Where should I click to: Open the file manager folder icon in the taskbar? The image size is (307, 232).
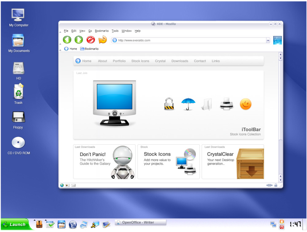(x=61, y=224)
